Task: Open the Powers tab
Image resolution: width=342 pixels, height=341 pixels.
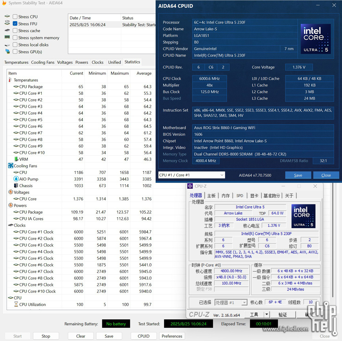Action: (x=82, y=62)
